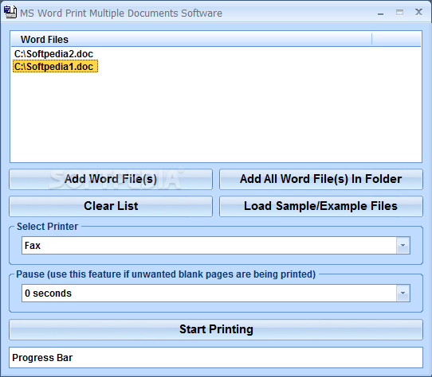
Task: Minimize the MS Word Print window
Action: pyautogui.click(x=381, y=13)
